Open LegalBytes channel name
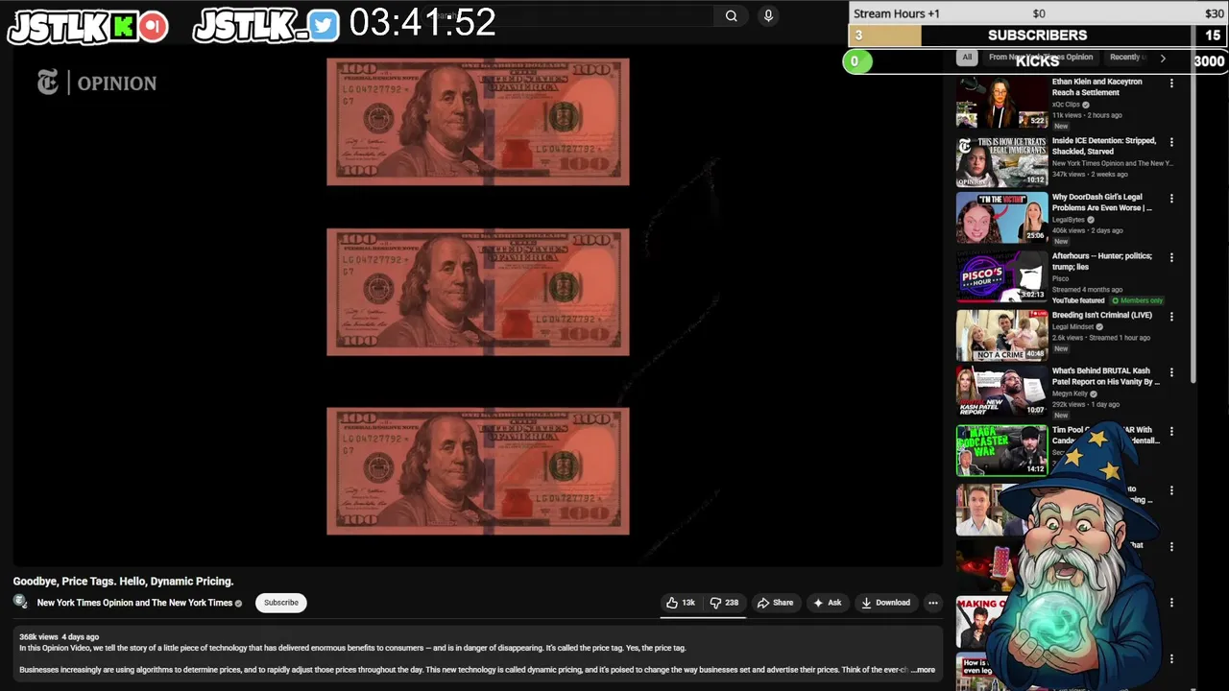This screenshot has height=691, width=1229. click(x=1068, y=220)
